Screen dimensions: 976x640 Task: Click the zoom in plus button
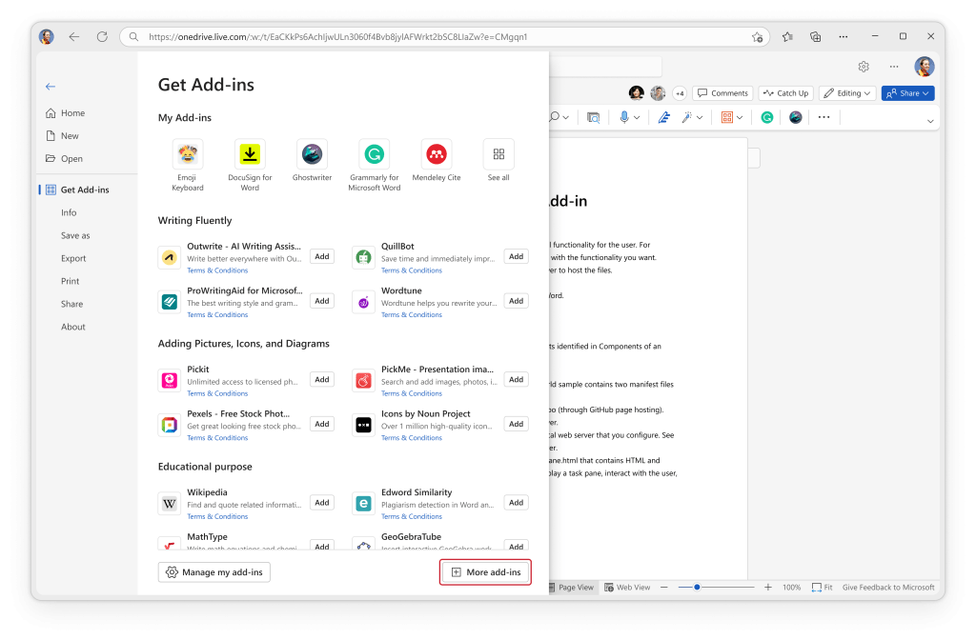[768, 587]
